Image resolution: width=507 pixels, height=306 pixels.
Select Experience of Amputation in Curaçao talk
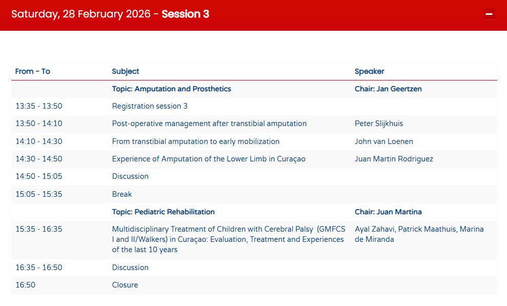click(x=209, y=159)
